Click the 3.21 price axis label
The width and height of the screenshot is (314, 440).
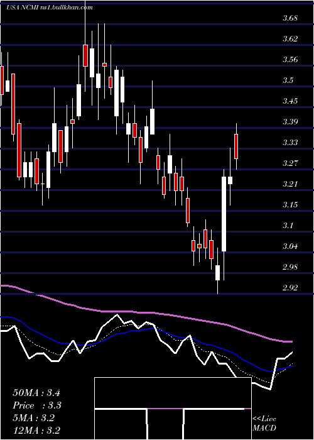point(290,184)
